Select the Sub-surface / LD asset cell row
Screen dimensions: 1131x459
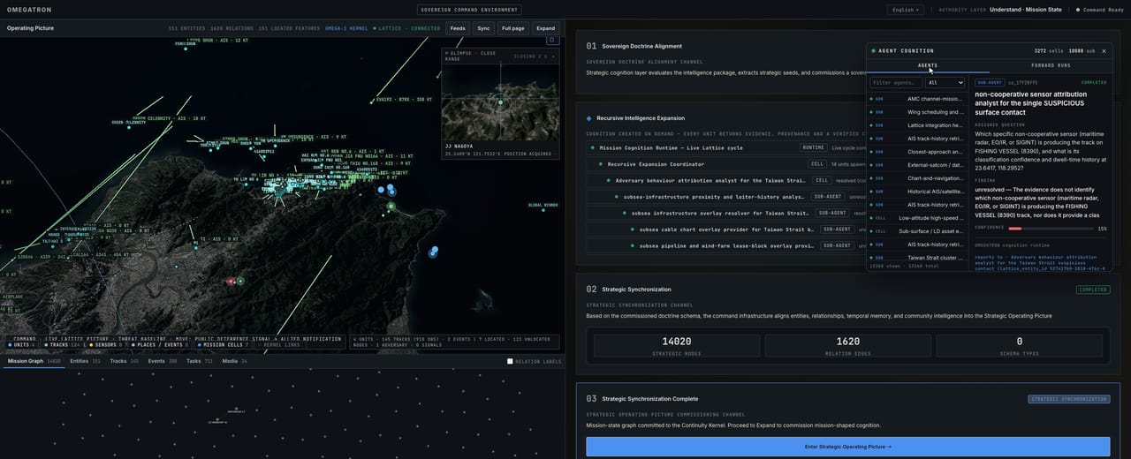click(917, 230)
